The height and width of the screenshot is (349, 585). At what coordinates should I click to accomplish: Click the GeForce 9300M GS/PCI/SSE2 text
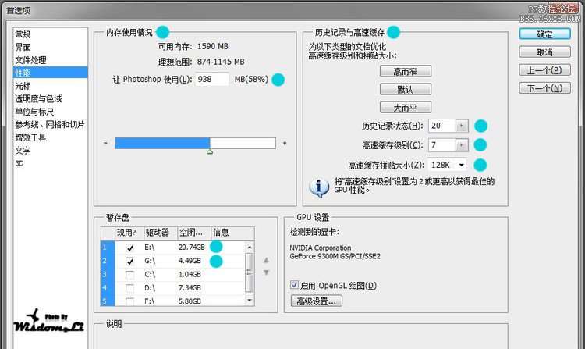coord(335,256)
